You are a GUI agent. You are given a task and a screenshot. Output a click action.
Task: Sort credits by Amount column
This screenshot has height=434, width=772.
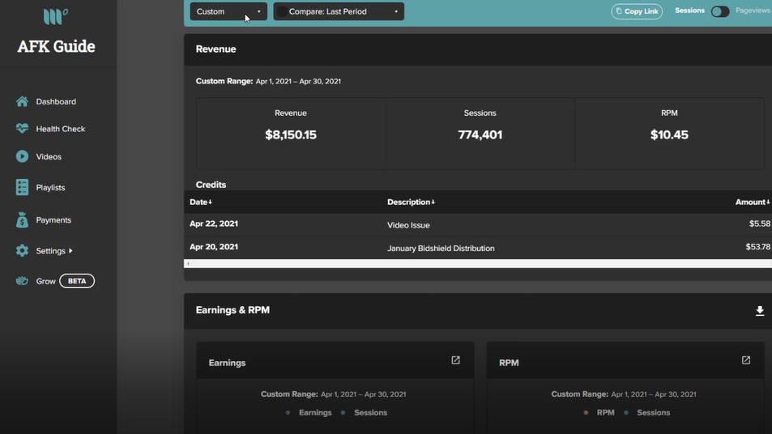click(x=753, y=202)
